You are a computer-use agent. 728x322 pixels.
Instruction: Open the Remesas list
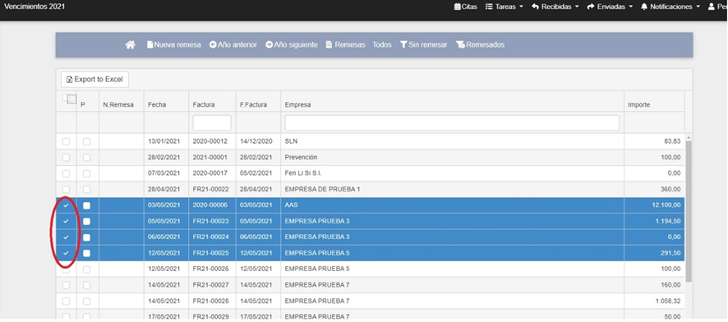[x=345, y=45]
